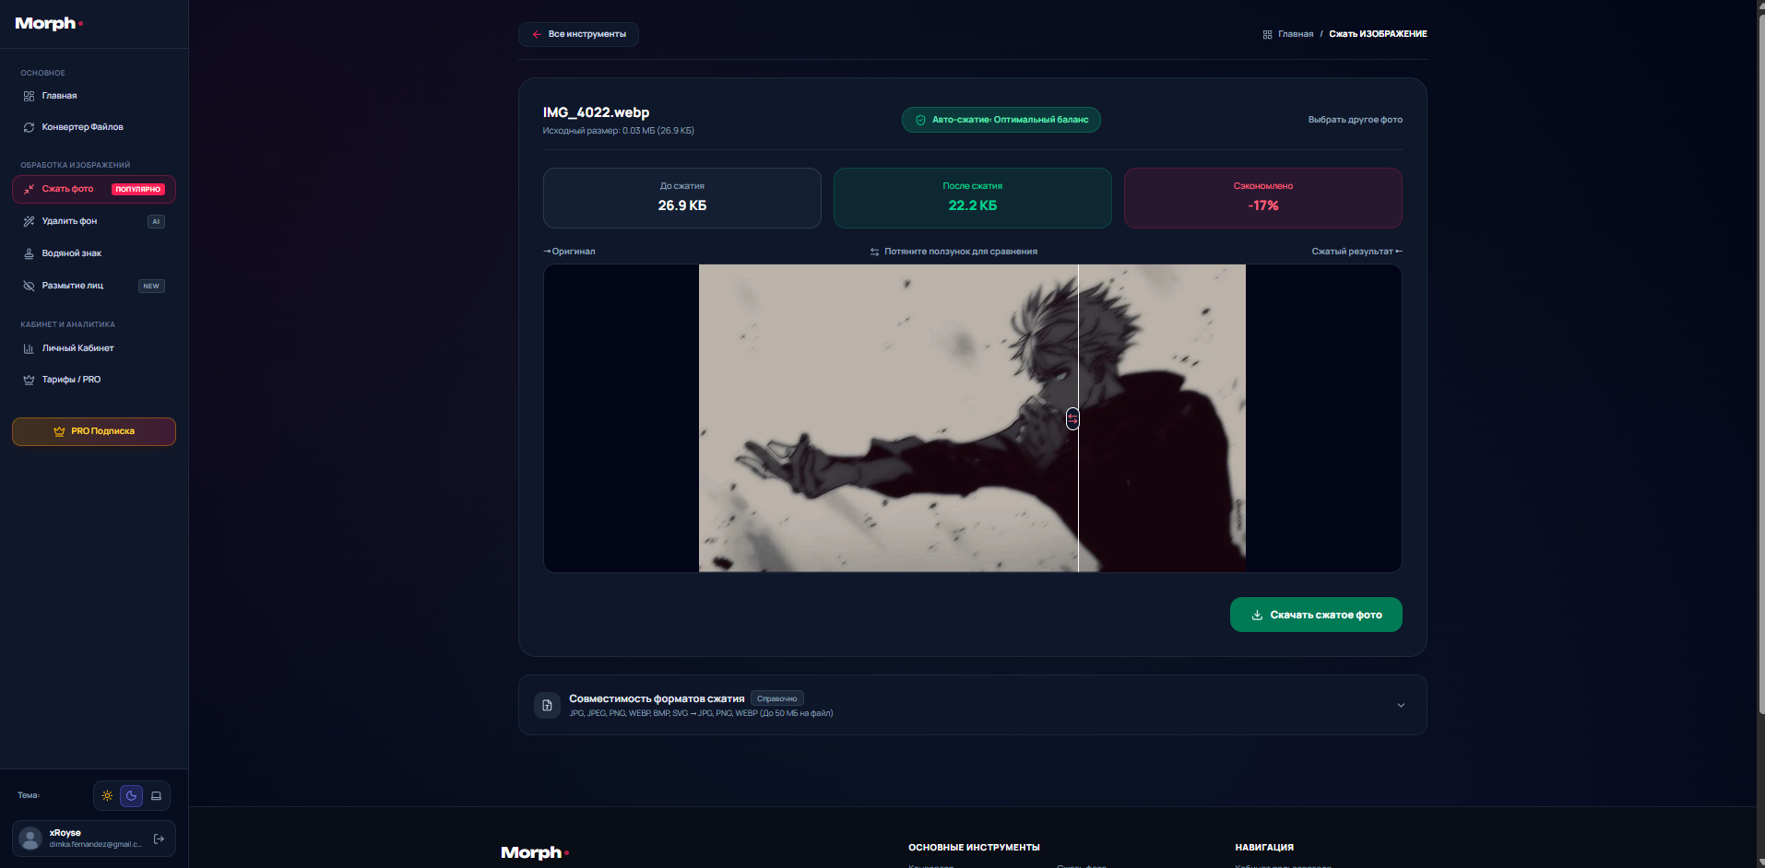This screenshot has height=868, width=1765.
Task: Click the Сжатый результат label
Action: tap(1356, 252)
